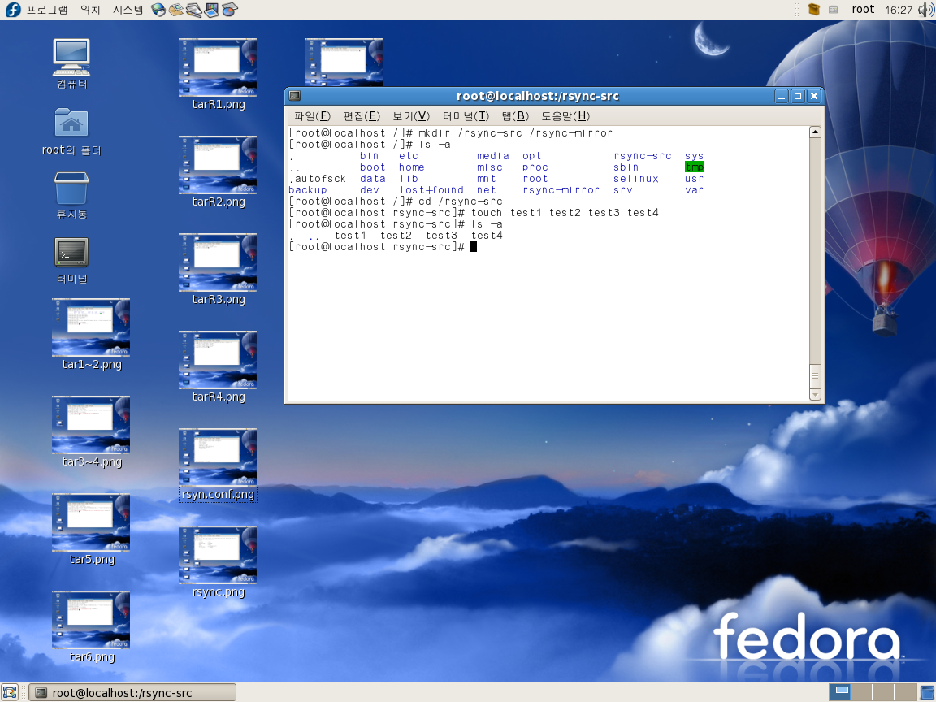Select the Trash desktop icon
The image size is (936, 702).
(x=71, y=188)
